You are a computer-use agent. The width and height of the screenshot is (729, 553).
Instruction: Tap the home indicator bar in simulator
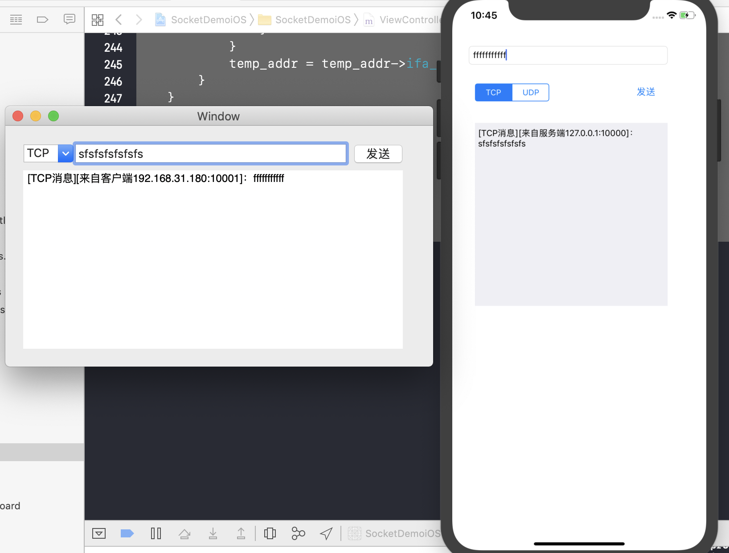pyautogui.click(x=579, y=544)
